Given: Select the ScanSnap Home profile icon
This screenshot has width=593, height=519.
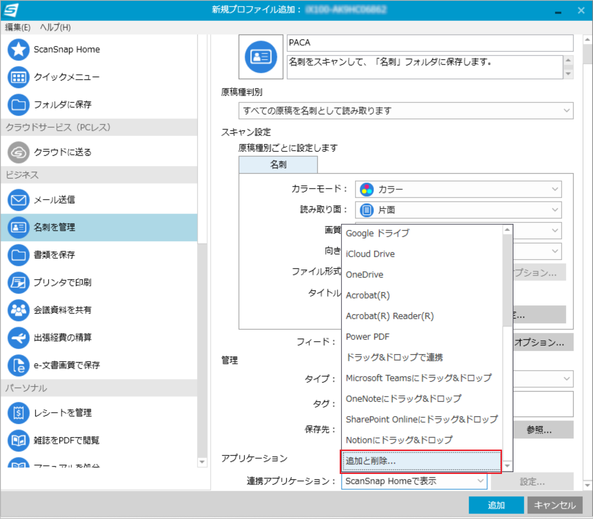Looking at the screenshot, I should (18, 49).
